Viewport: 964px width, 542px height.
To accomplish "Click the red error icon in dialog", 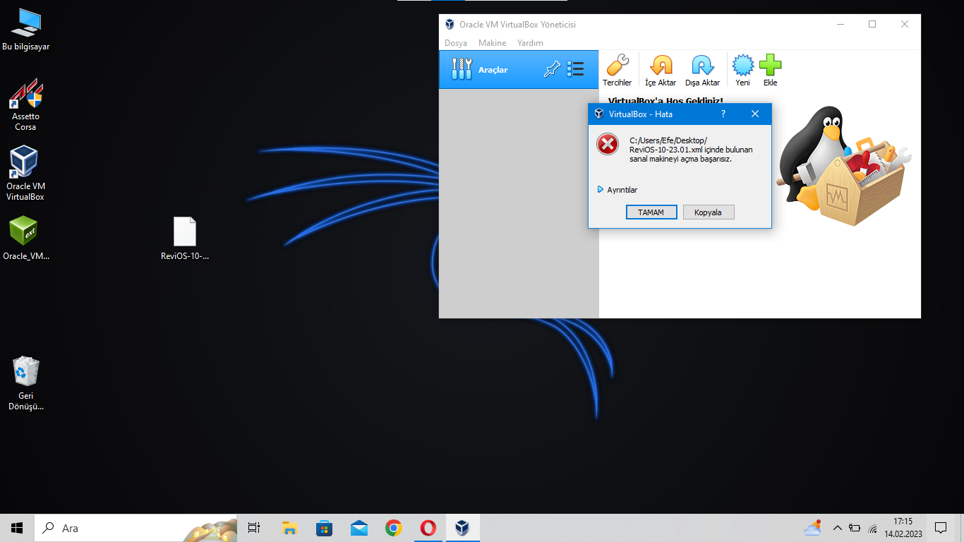I will [608, 144].
